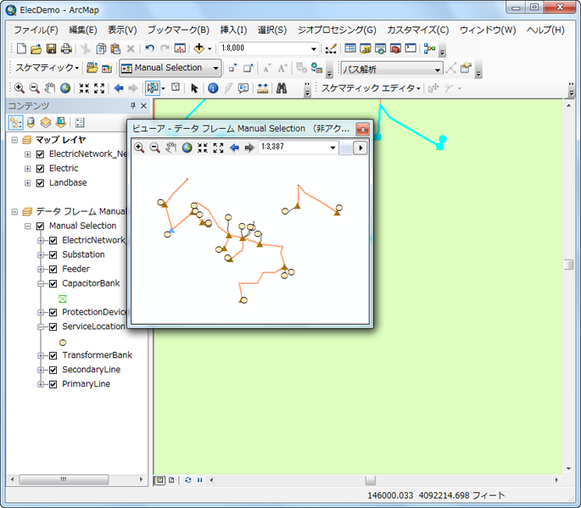Screen dimensions: 581x508
Task: Disable the PrimaryLine layer checkbox
Action: 53,384
